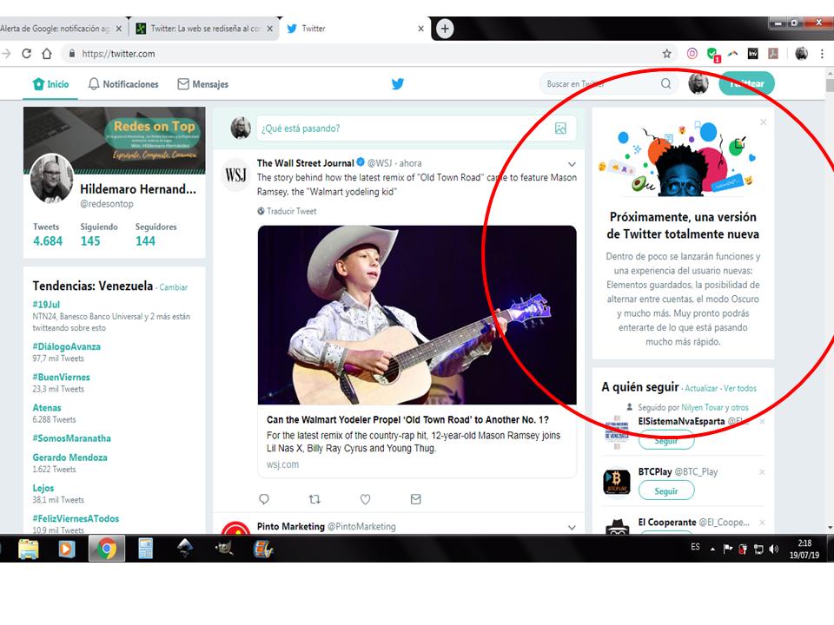The image size is (834, 625).
Task: Follow BTCPlay with the Seguir button
Action: click(666, 491)
